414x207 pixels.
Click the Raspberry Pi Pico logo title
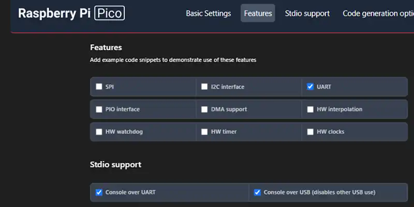(71, 13)
